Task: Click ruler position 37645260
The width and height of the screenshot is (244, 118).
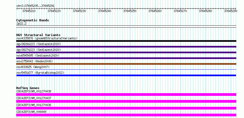Action: click(155, 11)
